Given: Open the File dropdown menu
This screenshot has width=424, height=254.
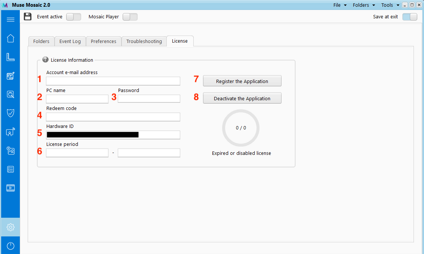Looking at the screenshot, I should point(340,5).
